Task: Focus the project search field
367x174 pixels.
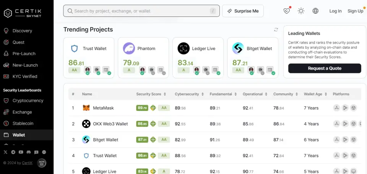Action: [x=141, y=11]
